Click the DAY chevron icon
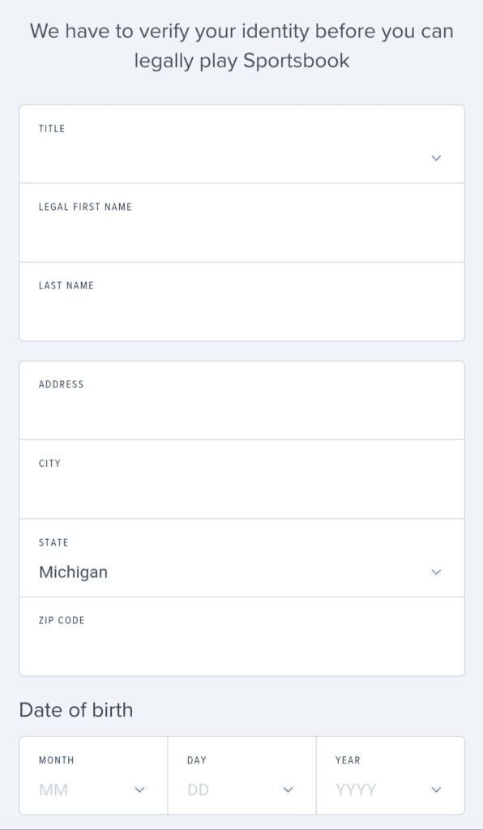The image size is (483, 830). pyautogui.click(x=289, y=788)
